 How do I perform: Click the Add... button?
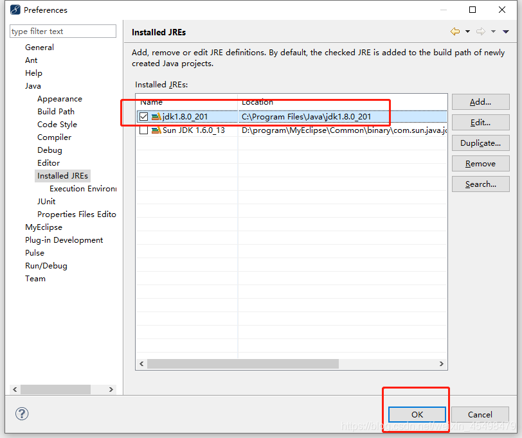[x=480, y=101]
